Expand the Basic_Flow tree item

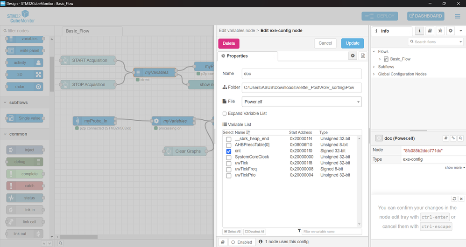[x=380, y=59]
